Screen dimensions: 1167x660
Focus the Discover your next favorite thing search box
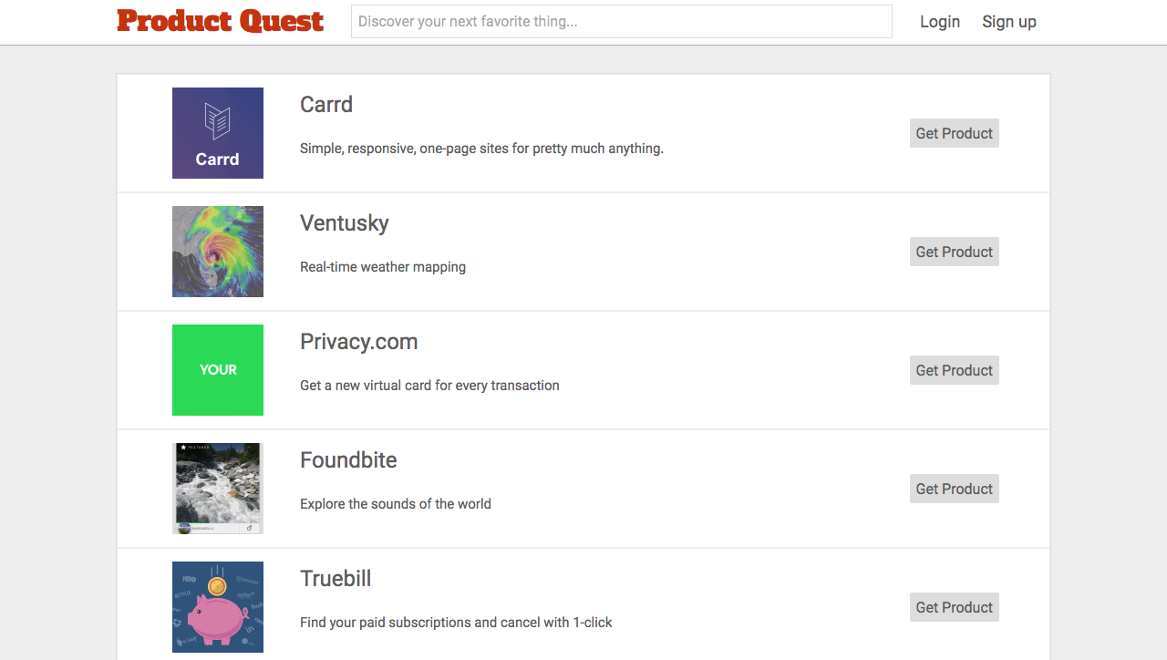tap(622, 22)
